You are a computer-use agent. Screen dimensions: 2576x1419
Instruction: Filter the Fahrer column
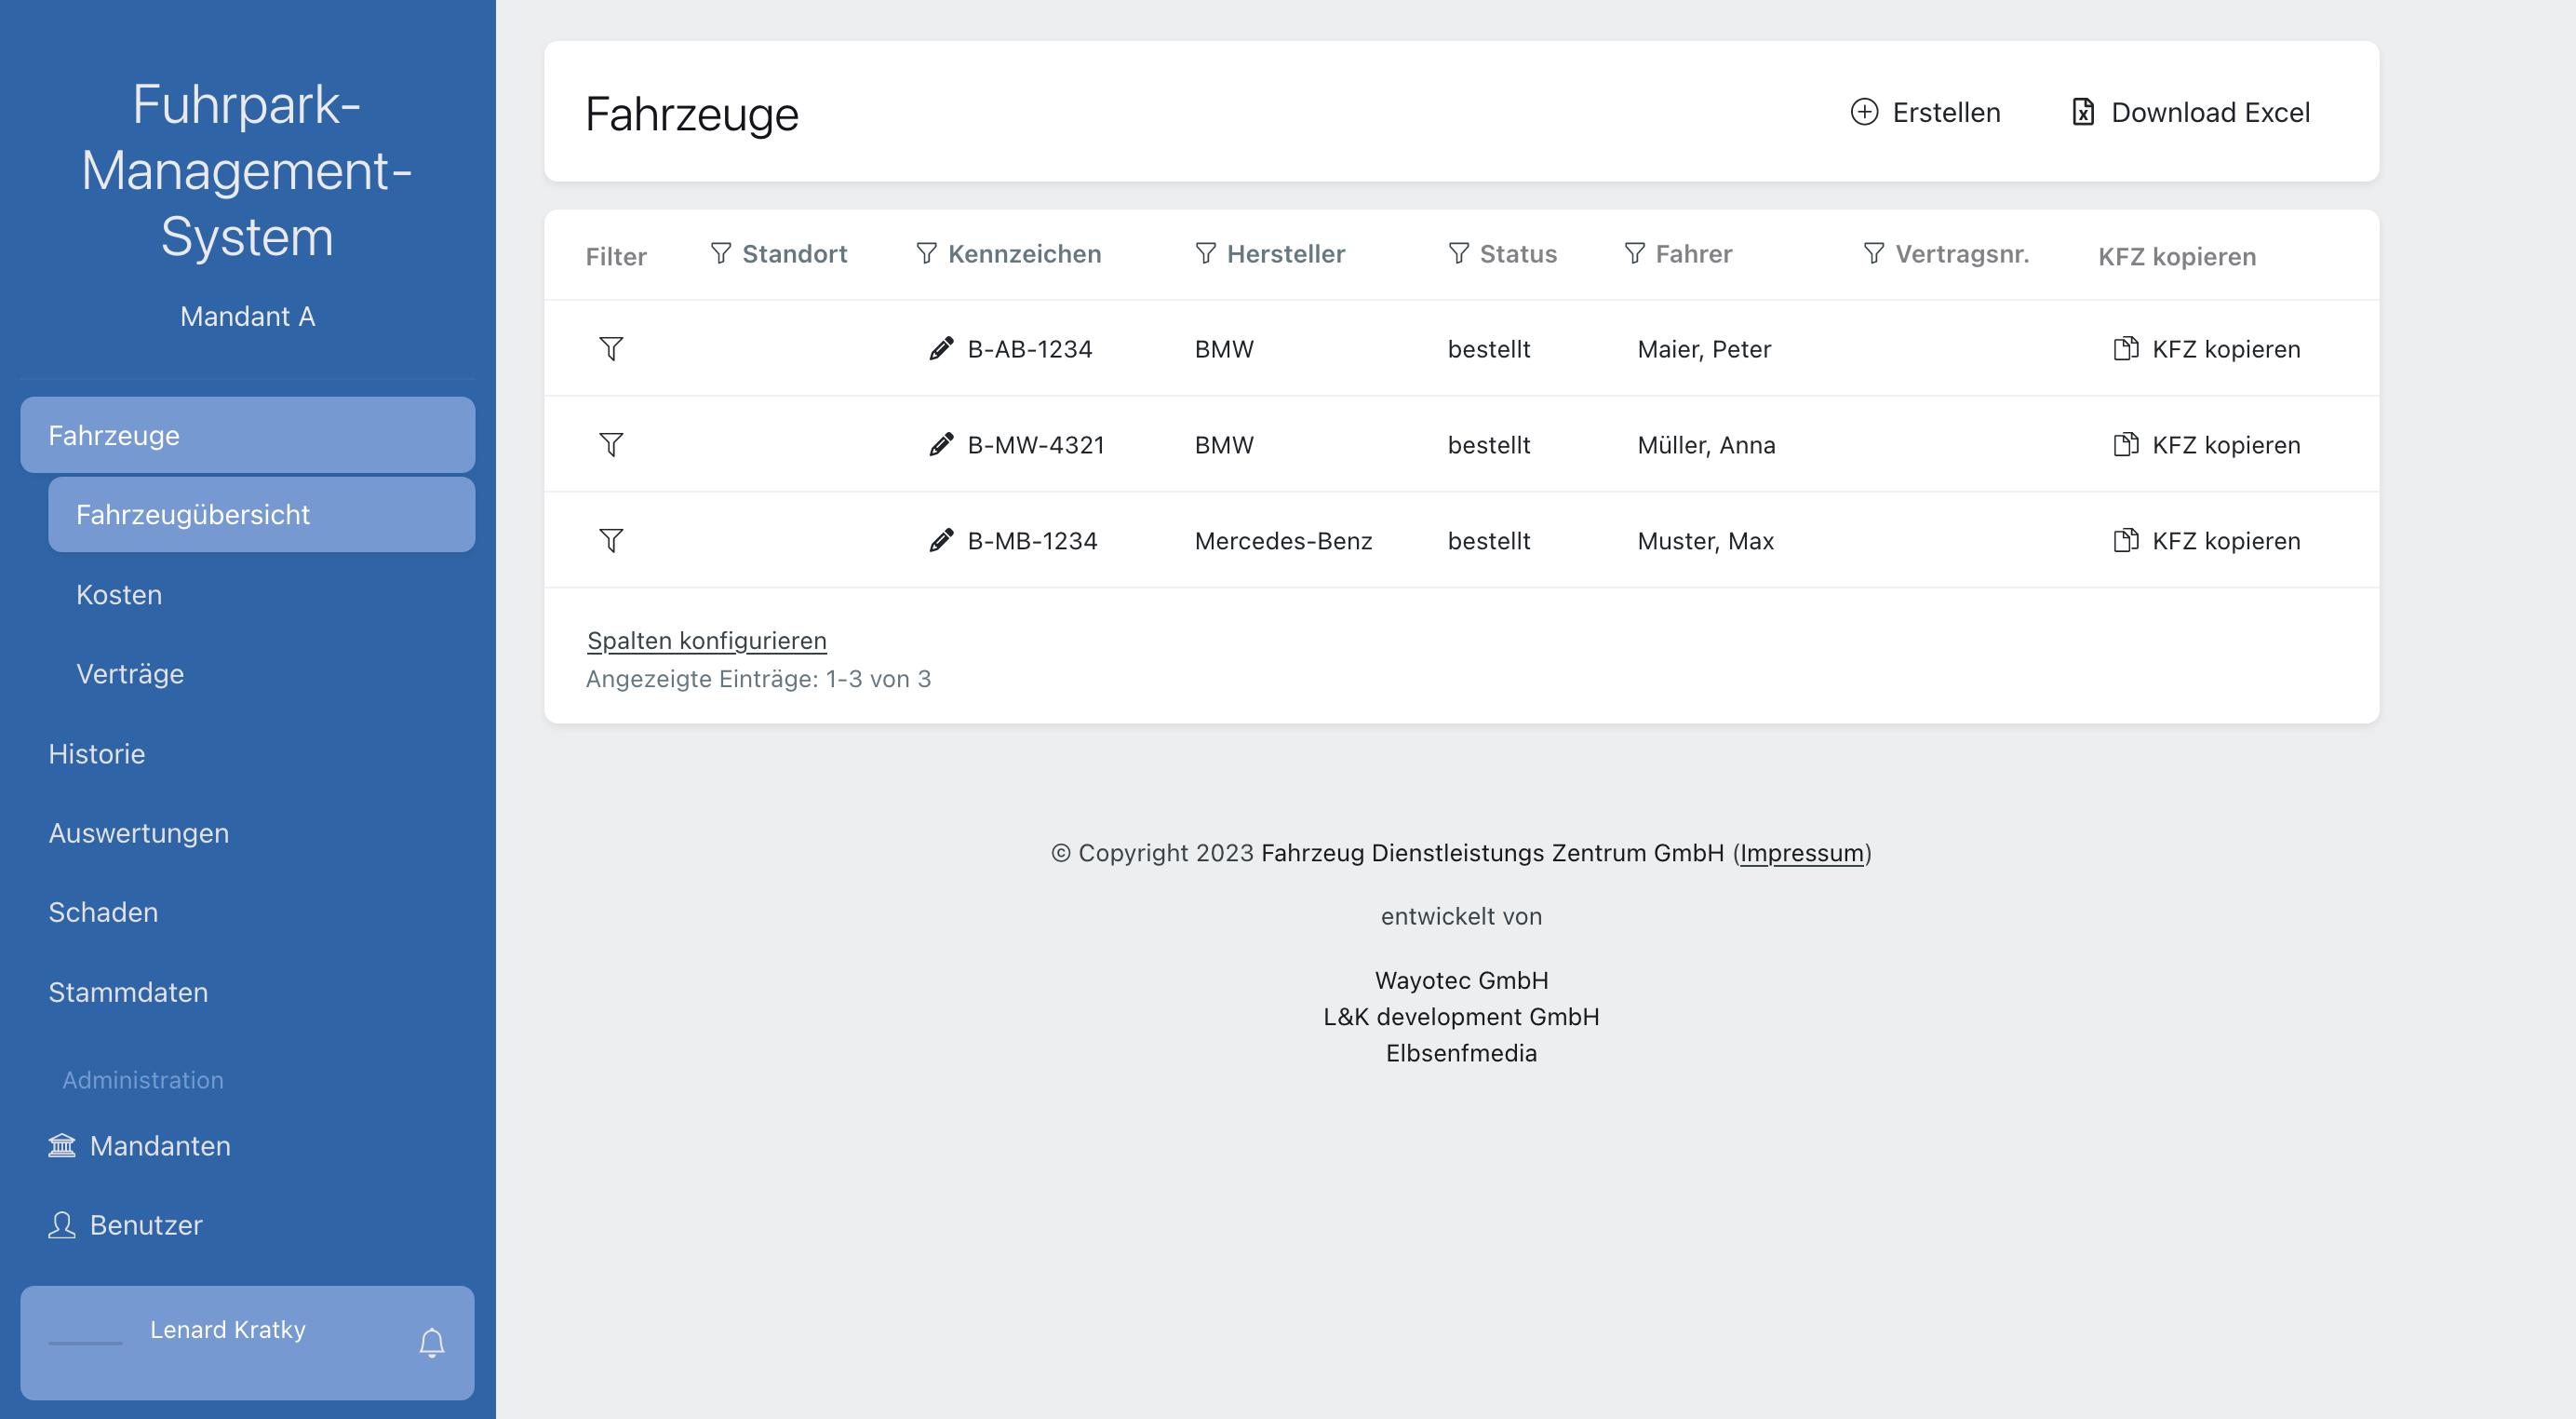point(1634,254)
